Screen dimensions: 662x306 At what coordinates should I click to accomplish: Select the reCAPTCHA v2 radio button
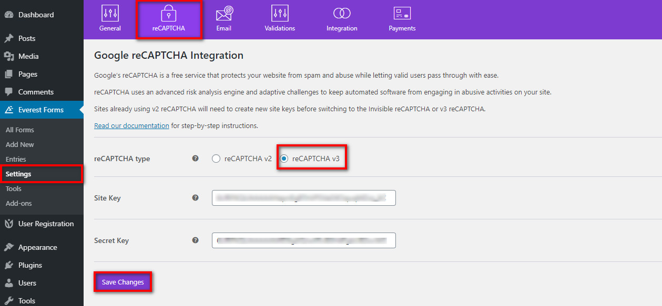pyautogui.click(x=216, y=159)
